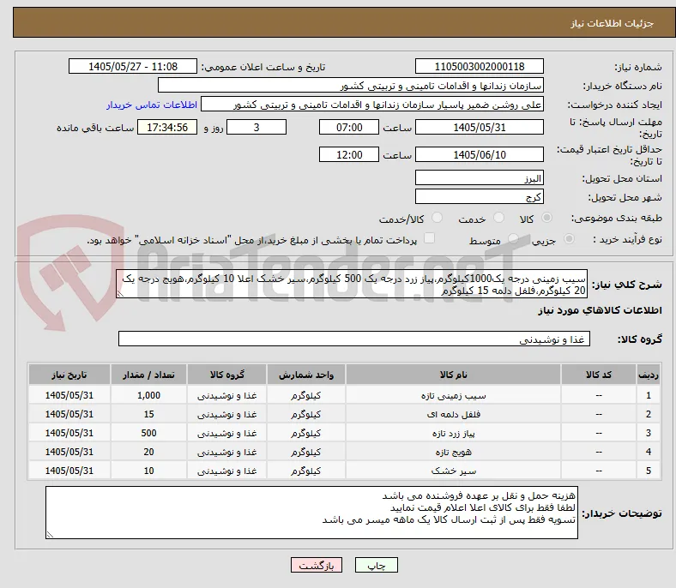Click the سیب زمینی تازه cell
Viewport: 676px width, 588px height.
tap(453, 395)
